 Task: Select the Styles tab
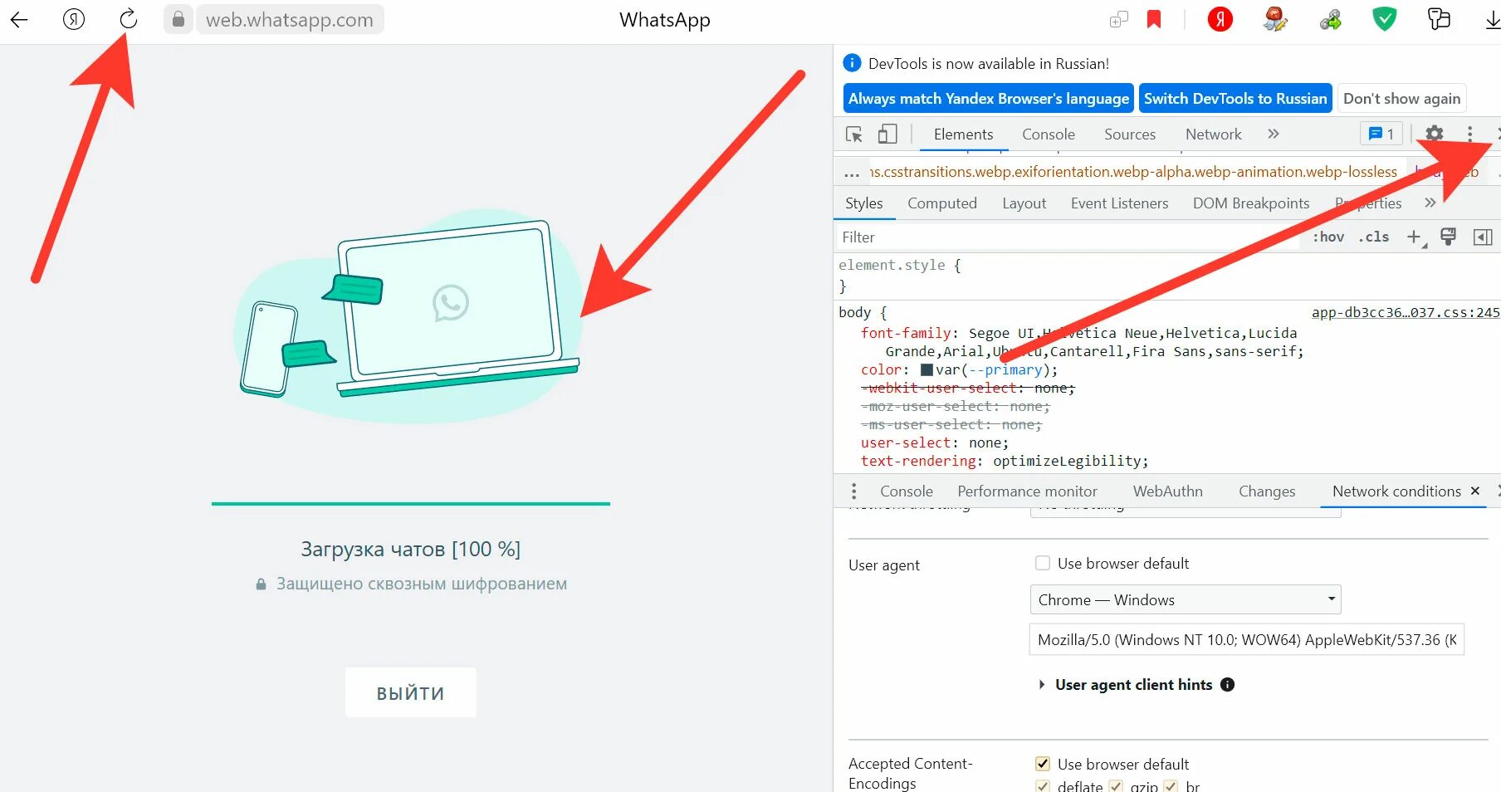[864, 203]
